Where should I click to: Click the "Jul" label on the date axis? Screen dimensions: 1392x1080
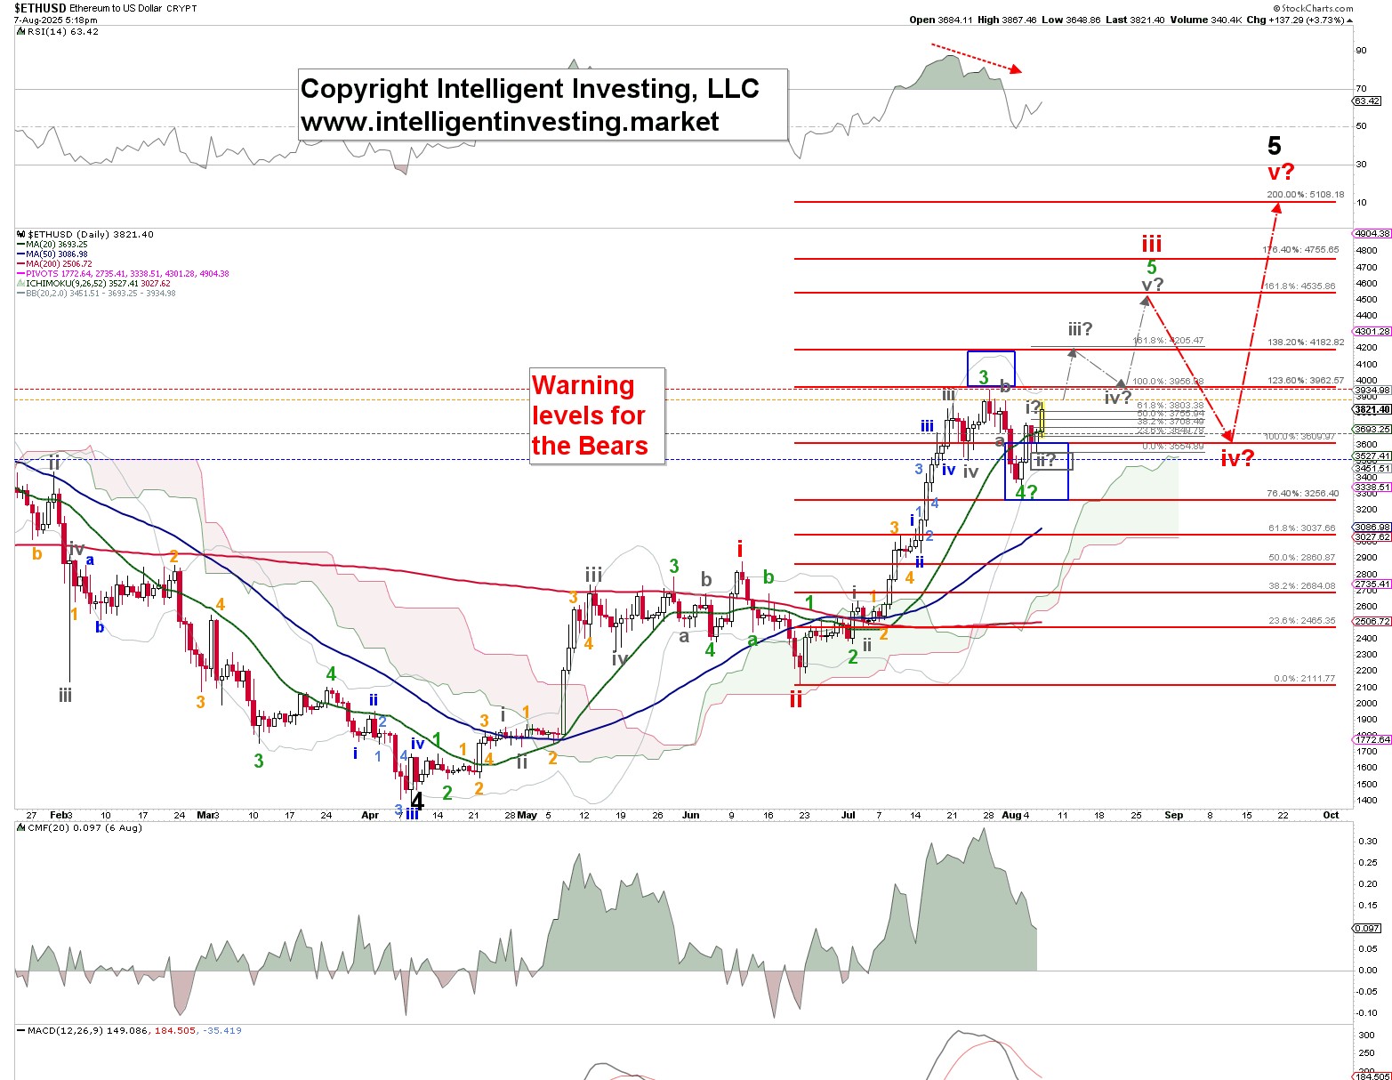point(849,815)
